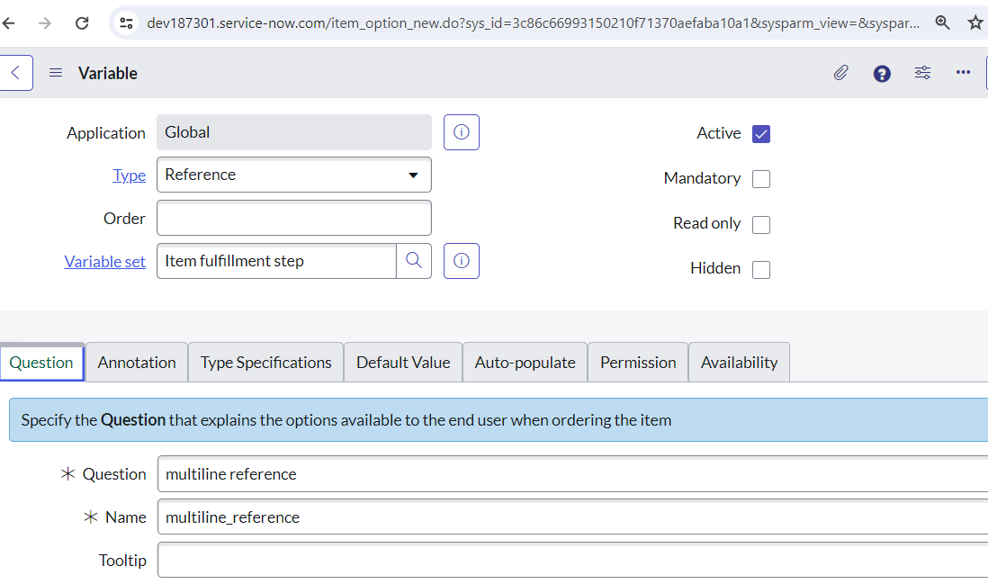Open the Annotation tab

coord(137,363)
